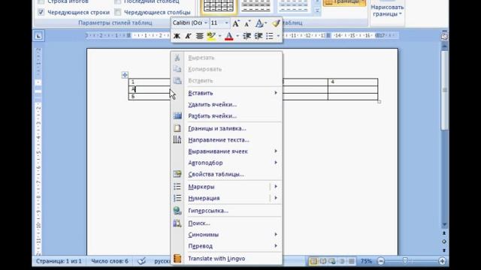Image resolution: width=481 pixels, height=270 pixels.
Task: Switch to Web Layout view icon
Action: (332, 262)
